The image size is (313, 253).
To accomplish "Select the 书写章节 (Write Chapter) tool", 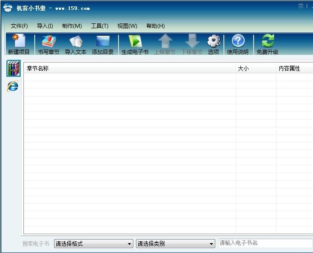I will [x=48, y=44].
